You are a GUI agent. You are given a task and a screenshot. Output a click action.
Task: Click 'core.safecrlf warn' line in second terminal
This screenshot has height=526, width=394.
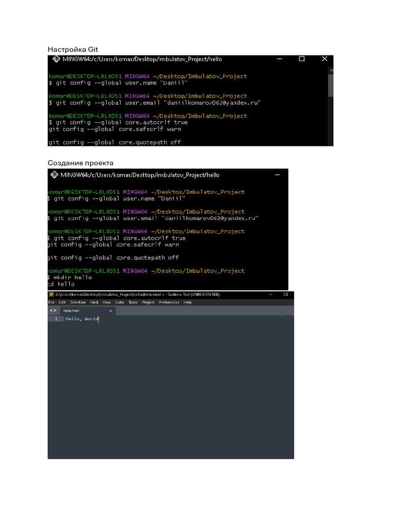point(113,245)
